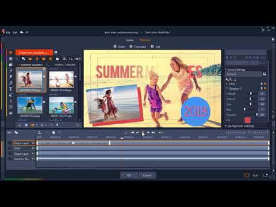This screenshot has height=207, width=276.
Task: Toggle visibility of the 2018 layer
Action: pyautogui.click(x=33, y=148)
